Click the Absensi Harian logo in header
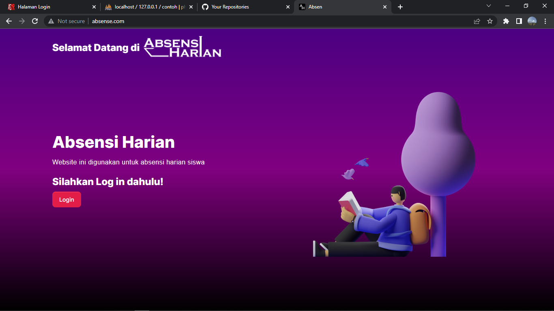Image resolution: width=554 pixels, height=311 pixels. 183,47
